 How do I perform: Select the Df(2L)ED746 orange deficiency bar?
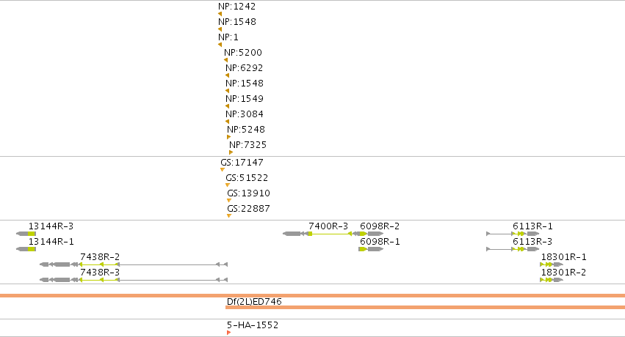point(425,308)
